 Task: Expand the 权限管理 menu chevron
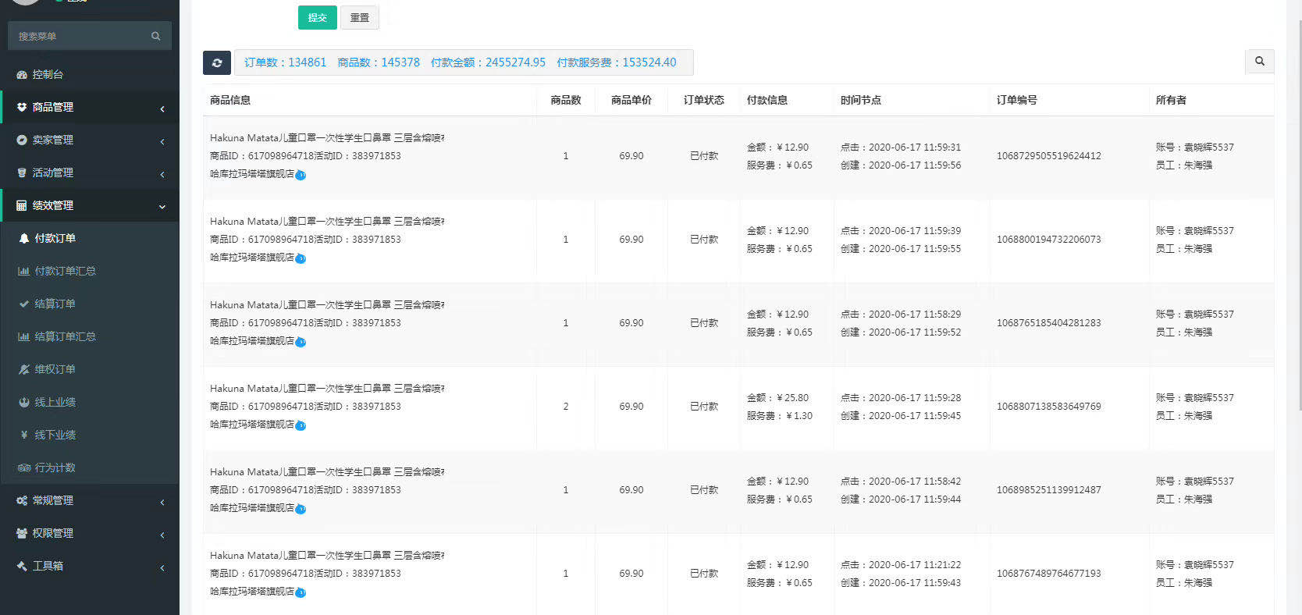tap(162, 535)
